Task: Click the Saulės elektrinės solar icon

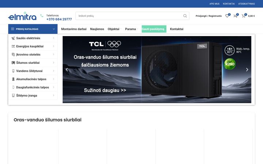Action: [x=13, y=38]
